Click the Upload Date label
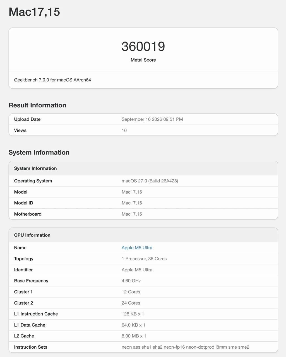Image resolution: width=286 pixels, height=357 pixels. 27,119
